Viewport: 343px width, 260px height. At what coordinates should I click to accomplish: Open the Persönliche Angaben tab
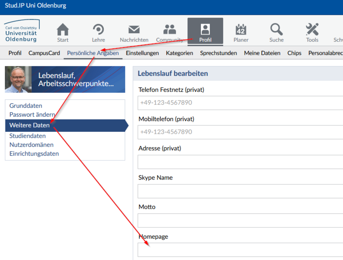93,53
